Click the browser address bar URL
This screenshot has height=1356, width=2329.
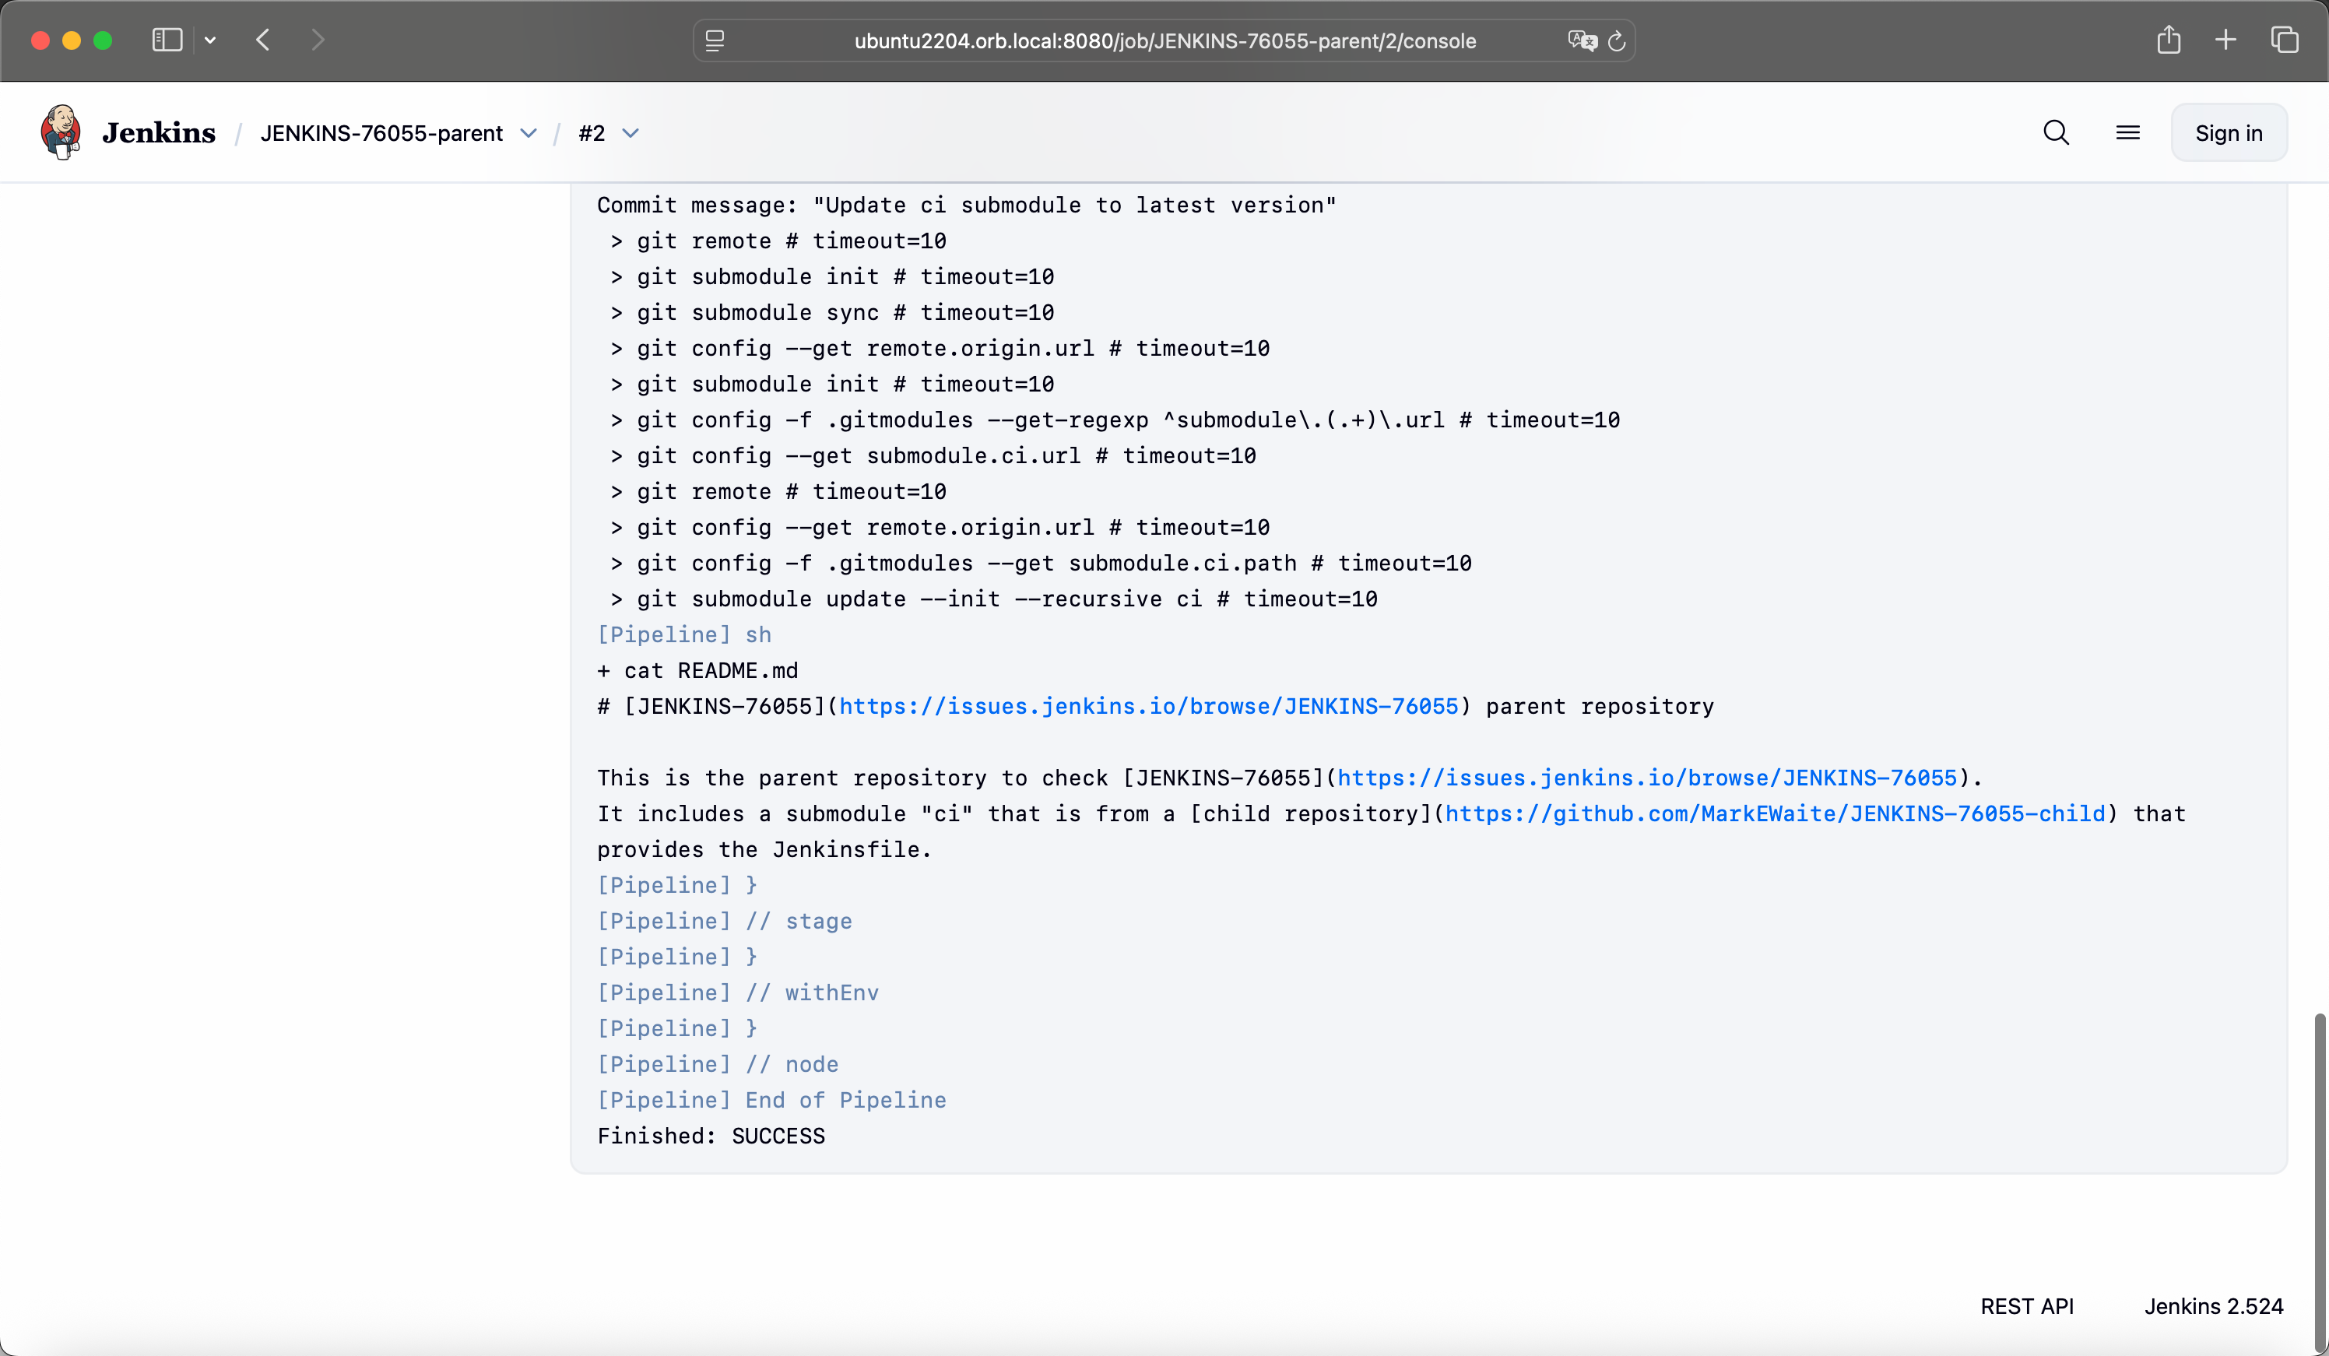1164,40
